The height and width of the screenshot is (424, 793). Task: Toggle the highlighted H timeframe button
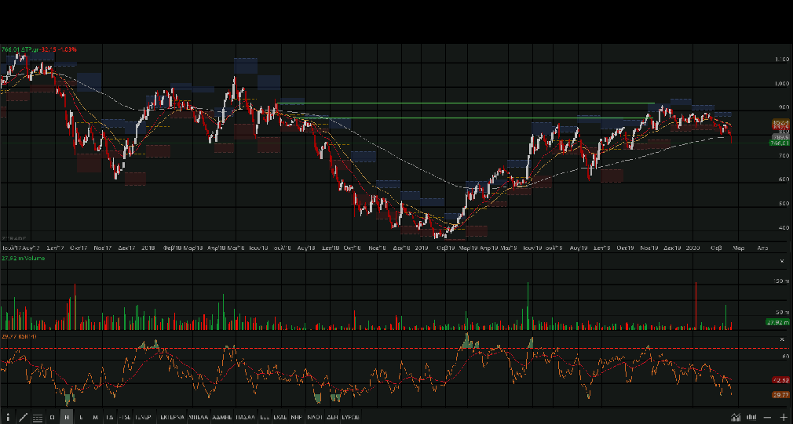click(x=67, y=417)
